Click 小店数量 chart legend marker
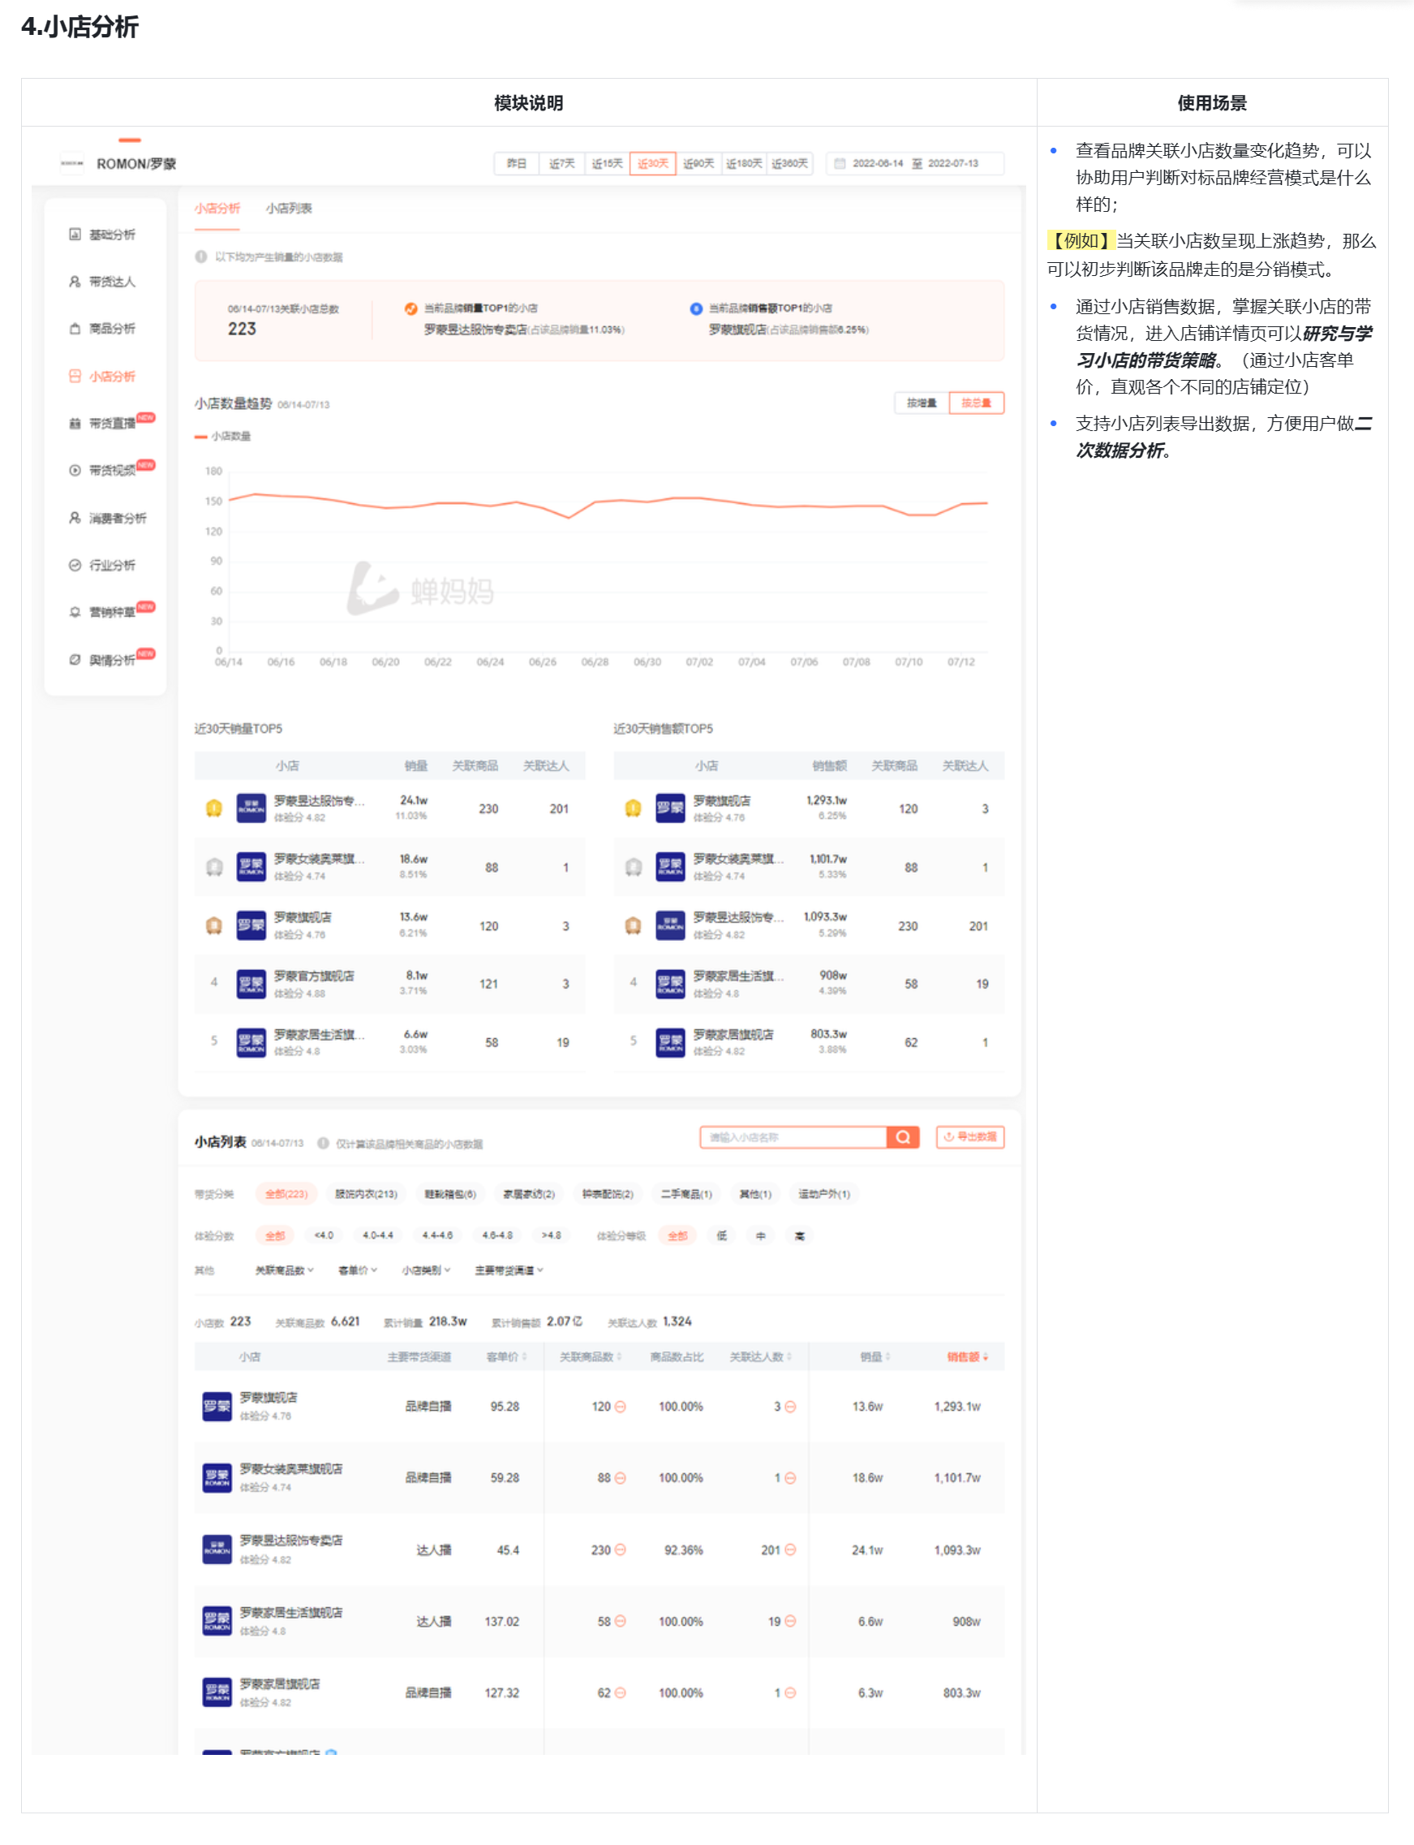Image resolution: width=1414 pixels, height=1845 pixels. point(200,436)
